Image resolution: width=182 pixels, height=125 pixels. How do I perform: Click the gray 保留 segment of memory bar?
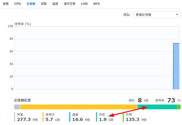17,107
